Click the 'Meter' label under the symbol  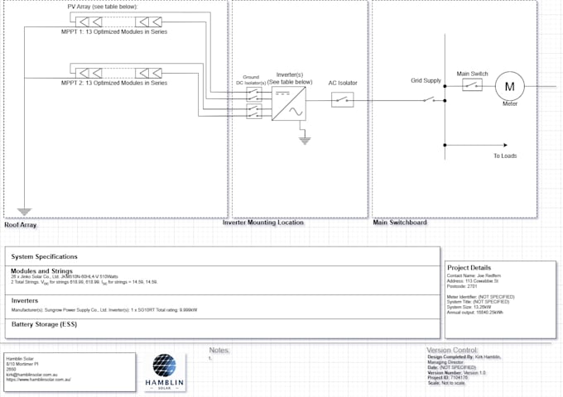tap(510, 103)
